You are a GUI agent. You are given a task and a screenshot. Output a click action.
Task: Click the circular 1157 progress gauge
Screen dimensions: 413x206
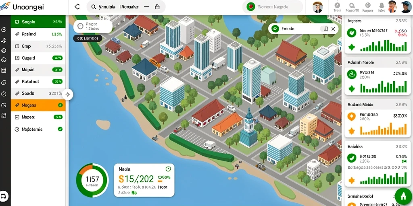click(x=92, y=179)
